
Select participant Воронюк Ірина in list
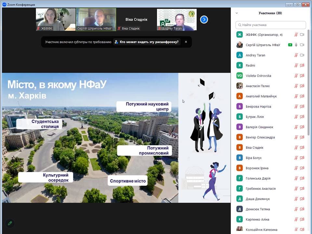(271, 168)
